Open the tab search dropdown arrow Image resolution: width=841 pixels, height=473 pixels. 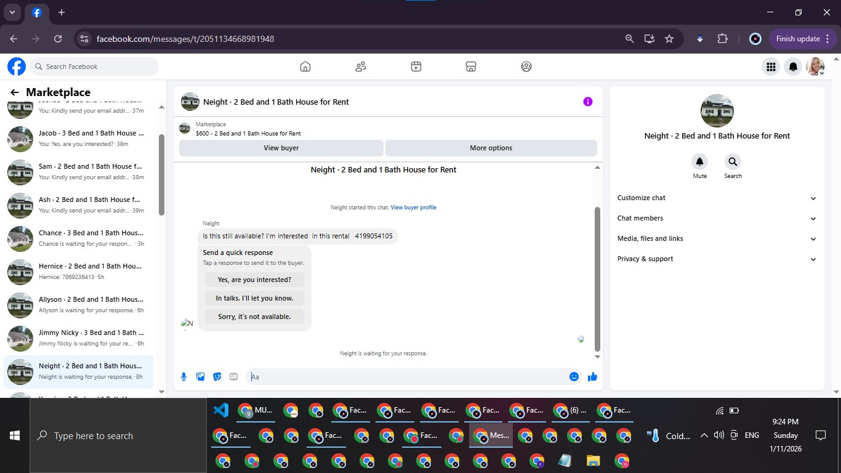point(12,12)
